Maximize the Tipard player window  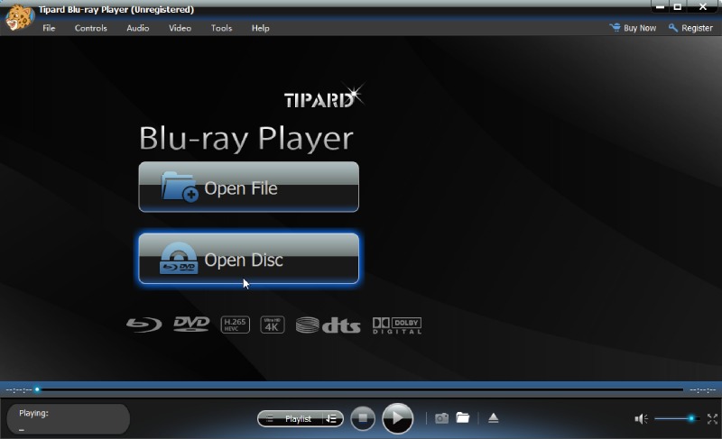coord(678,6)
